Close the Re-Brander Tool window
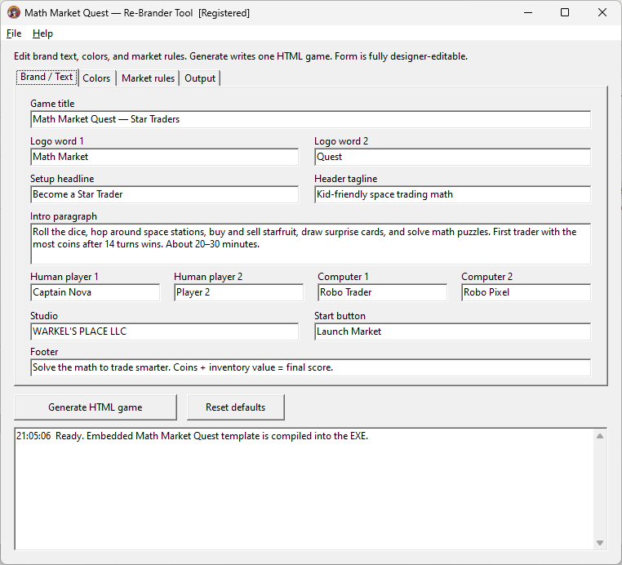The image size is (622, 565). [x=602, y=13]
